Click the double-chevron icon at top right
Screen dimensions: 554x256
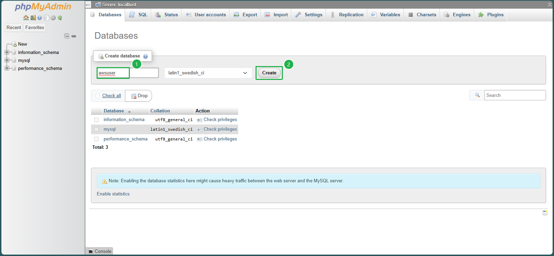(549, 4)
